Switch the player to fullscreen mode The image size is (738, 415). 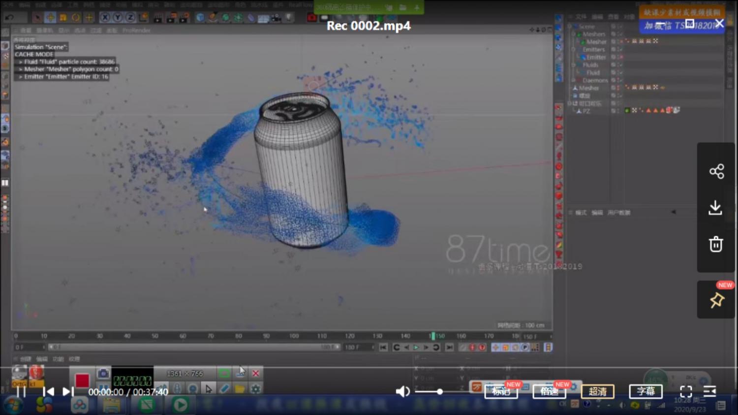[x=686, y=391]
